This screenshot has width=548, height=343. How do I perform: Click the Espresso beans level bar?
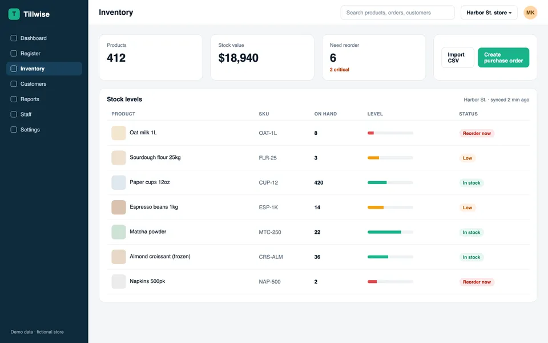(390, 207)
